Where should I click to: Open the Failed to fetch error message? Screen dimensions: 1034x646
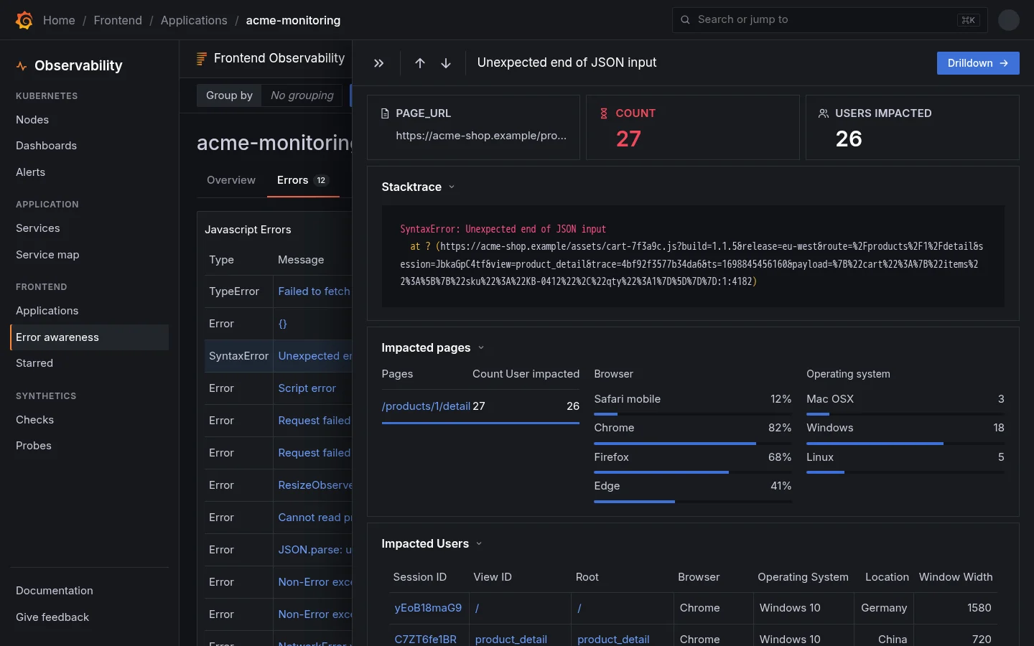point(314,291)
